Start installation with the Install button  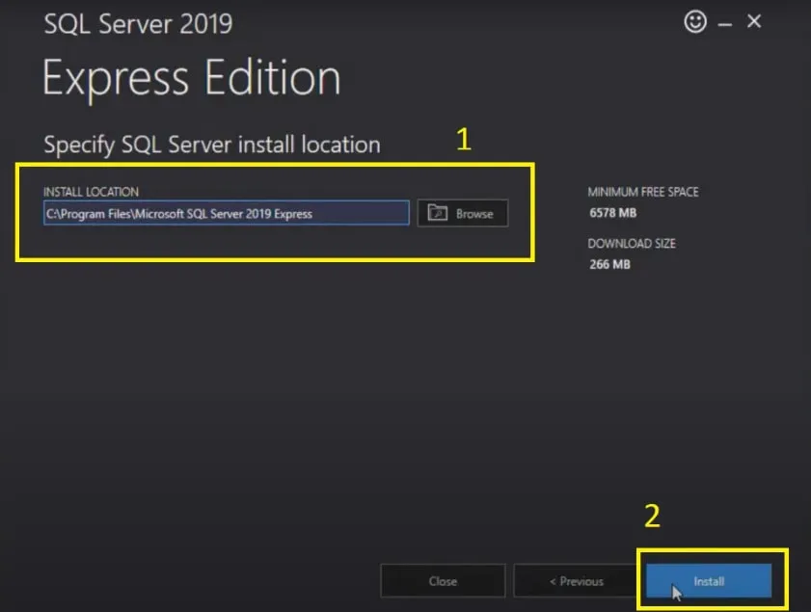click(x=709, y=580)
